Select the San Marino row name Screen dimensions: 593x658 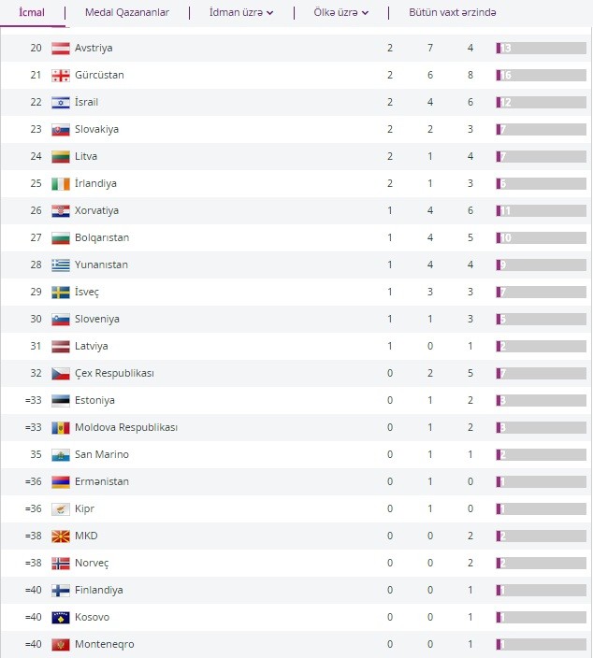click(102, 454)
